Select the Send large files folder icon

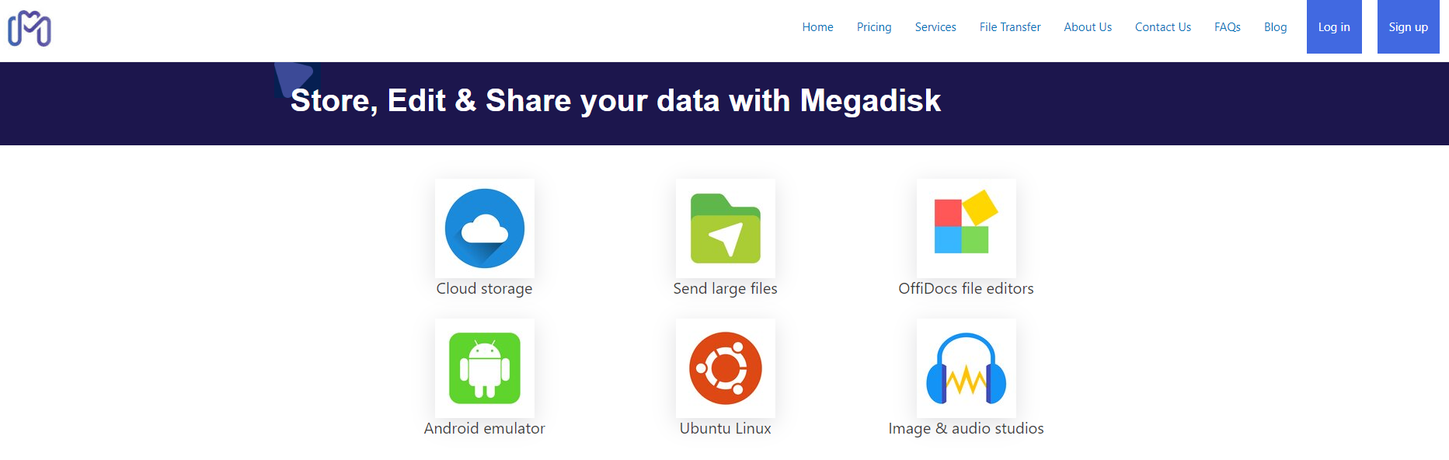(x=725, y=228)
